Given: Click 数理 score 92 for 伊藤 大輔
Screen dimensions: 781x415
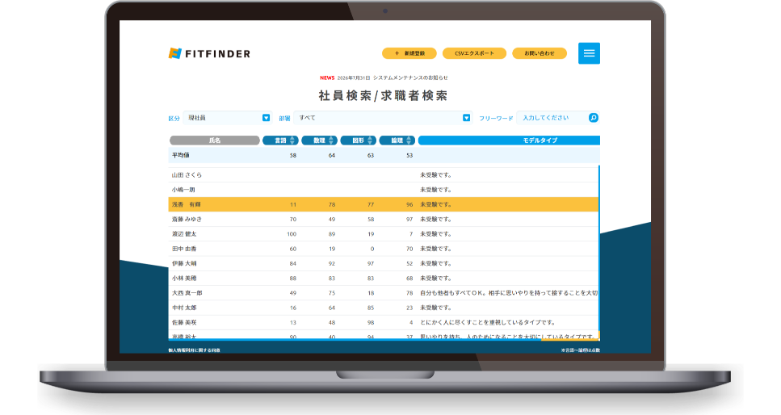Looking at the screenshot, I should (x=332, y=263).
